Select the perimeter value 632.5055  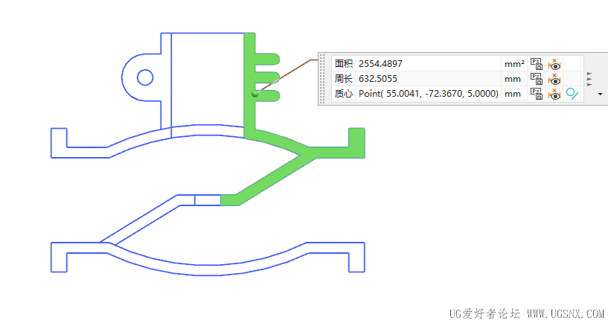[x=377, y=79]
